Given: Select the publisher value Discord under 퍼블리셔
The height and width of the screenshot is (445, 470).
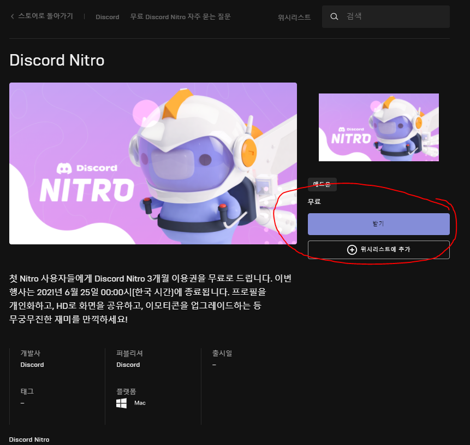Looking at the screenshot, I should click(128, 365).
